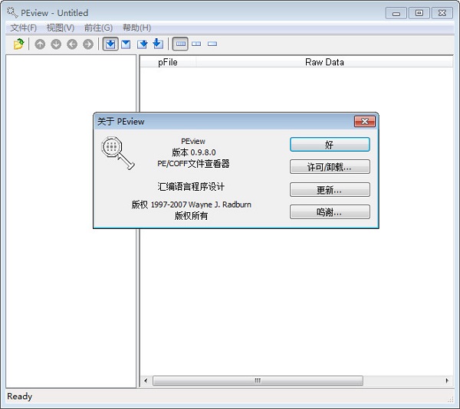Click the 更新... button
Screen dimensions: 460x409
(330, 189)
